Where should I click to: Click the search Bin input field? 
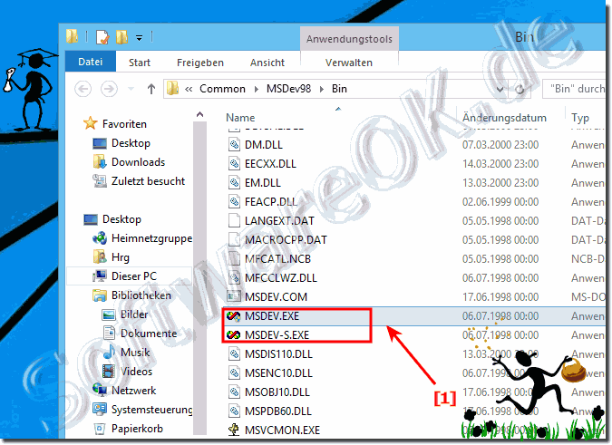point(576,89)
